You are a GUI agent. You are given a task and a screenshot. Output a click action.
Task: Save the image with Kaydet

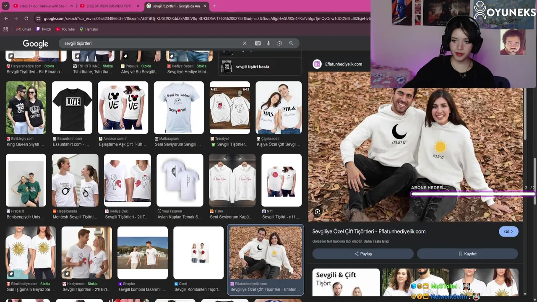(467, 254)
